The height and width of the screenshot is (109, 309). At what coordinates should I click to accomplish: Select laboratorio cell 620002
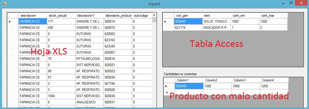point(118,34)
